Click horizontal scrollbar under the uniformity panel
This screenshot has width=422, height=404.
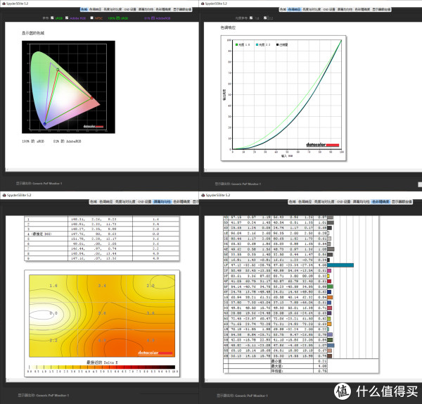coord(102,380)
